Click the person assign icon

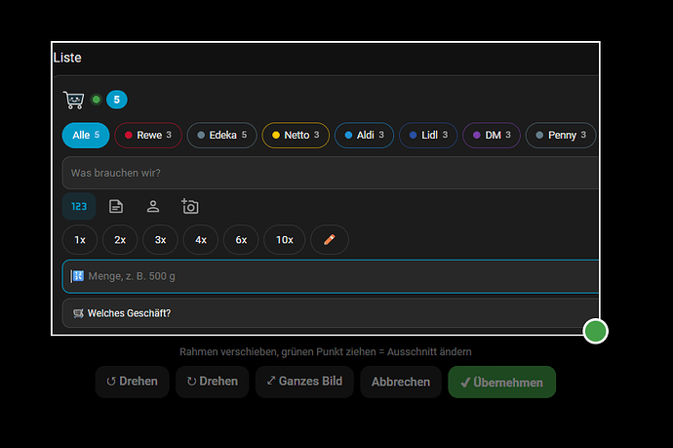click(x=153, y=206)
